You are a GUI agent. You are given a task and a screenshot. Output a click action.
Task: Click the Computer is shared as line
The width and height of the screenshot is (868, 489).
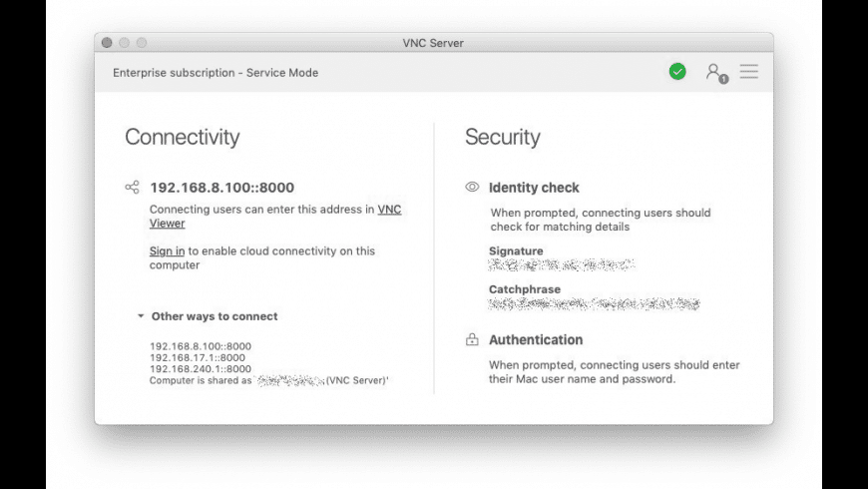click(268, 380)
